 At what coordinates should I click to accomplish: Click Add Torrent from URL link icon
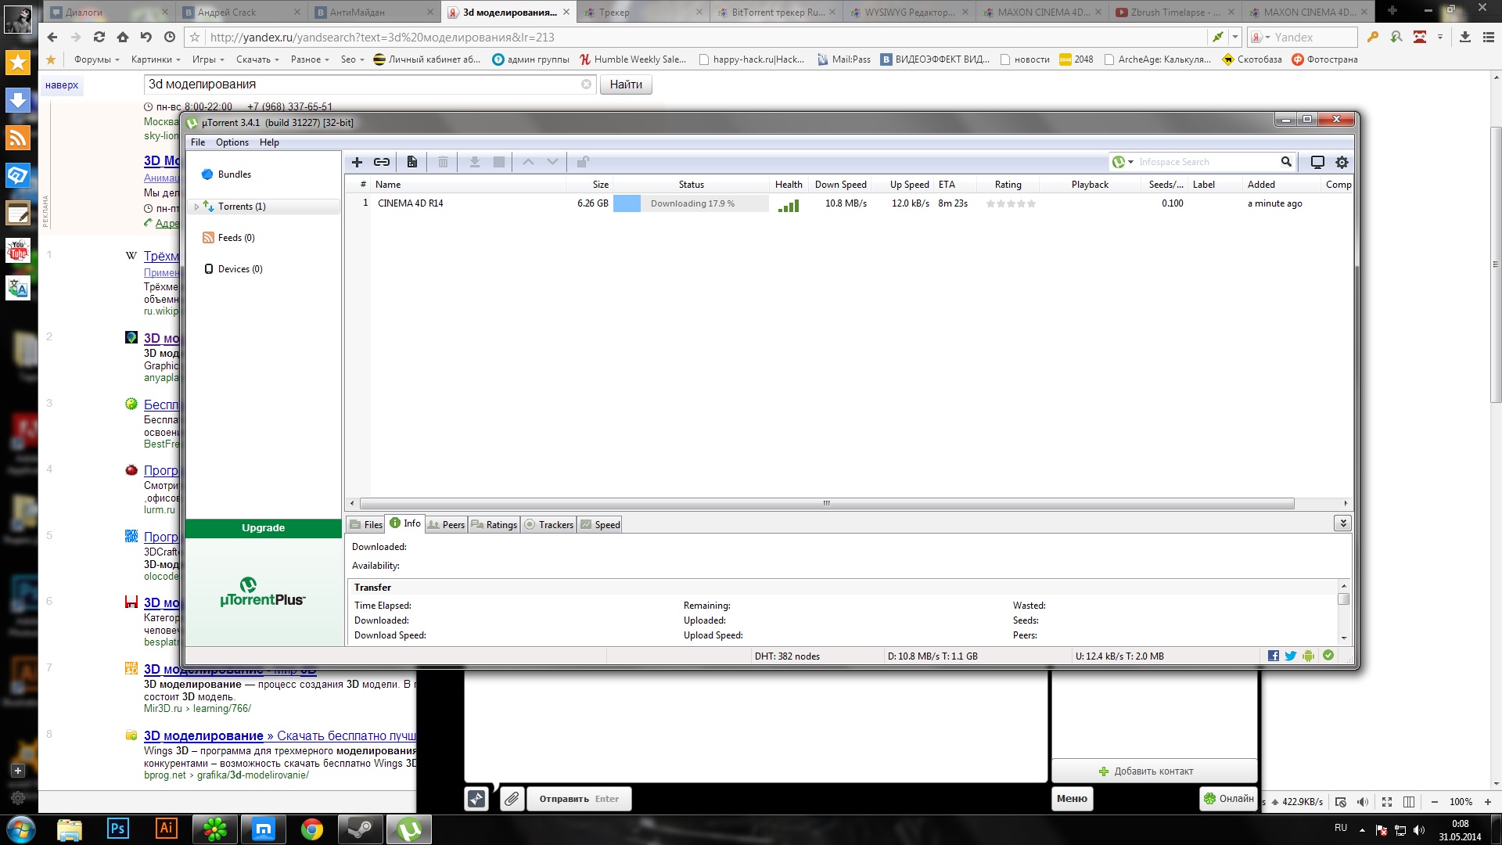coord(382,162)
